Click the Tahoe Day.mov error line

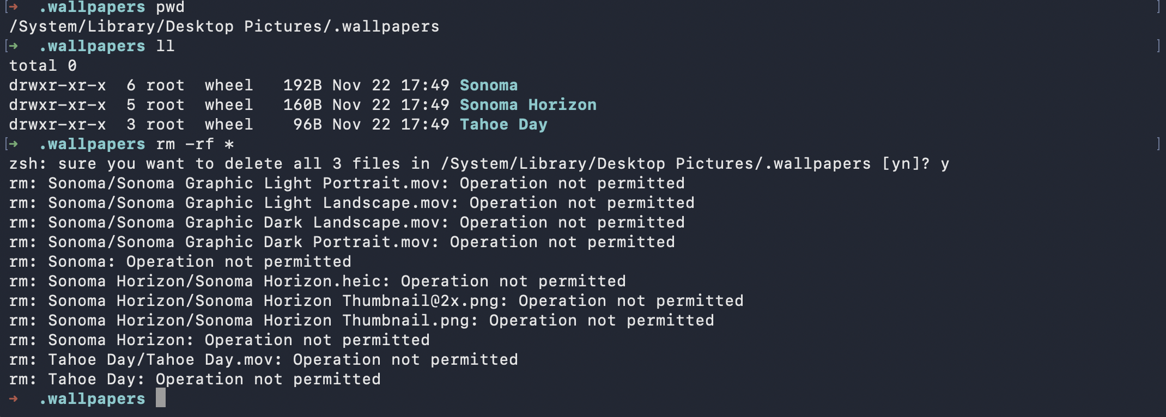[x=263, y=359]
